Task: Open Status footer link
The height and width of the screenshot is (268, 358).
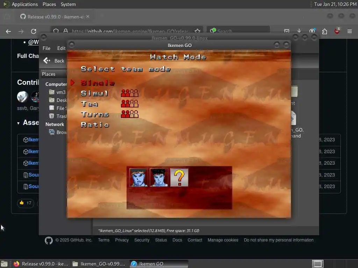Action: point(161,240)
